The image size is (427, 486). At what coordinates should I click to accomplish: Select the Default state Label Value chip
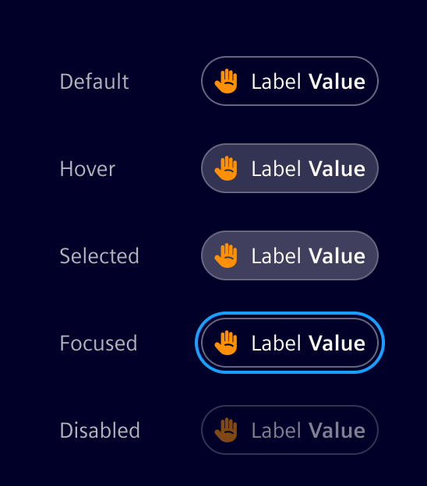click(x=290, y=81)
